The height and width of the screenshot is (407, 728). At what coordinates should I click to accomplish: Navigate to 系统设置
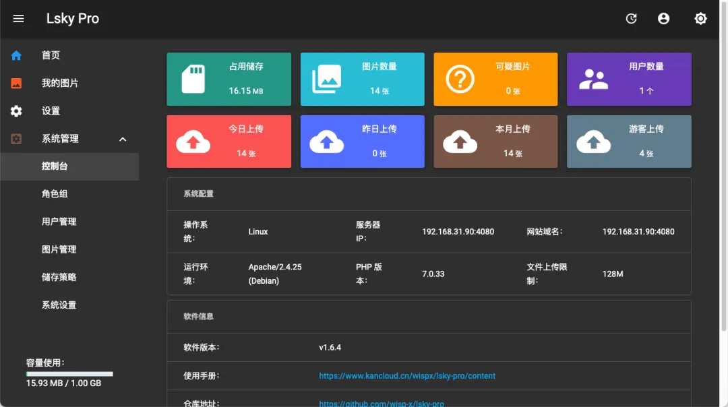(59, 305)
